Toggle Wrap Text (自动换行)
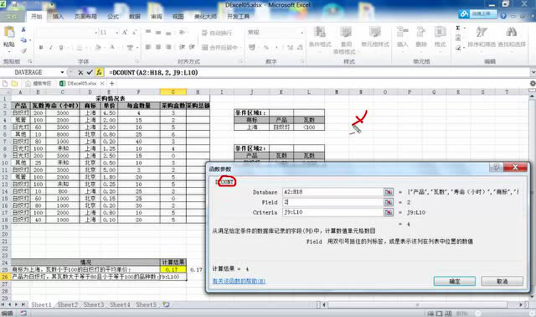536x317 pixels. point(217,33)
